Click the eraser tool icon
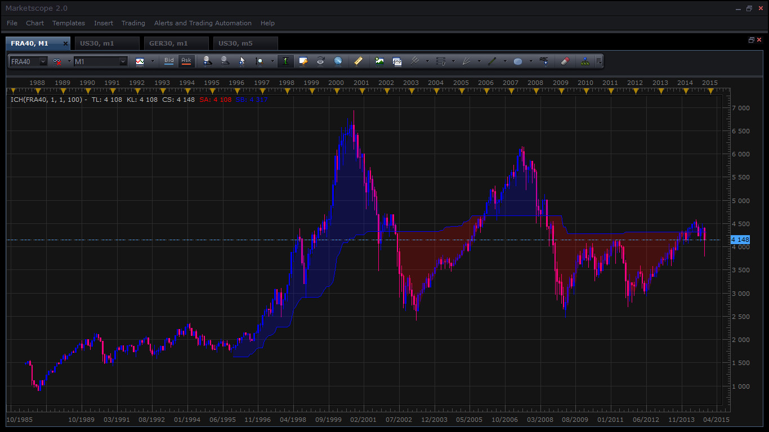 coord(566,61)
